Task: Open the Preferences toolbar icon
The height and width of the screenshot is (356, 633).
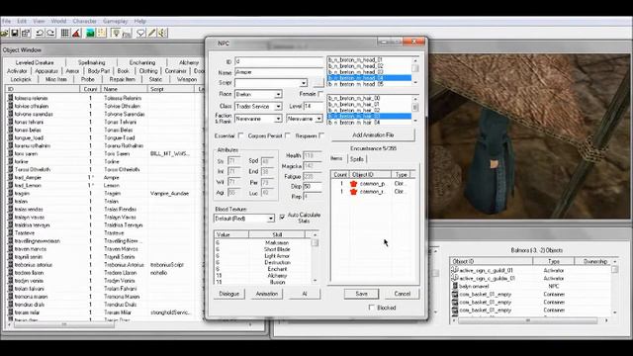Action: 26,33
